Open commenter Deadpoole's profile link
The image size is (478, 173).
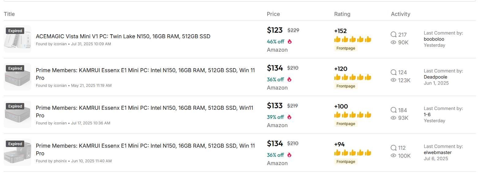(435, 77)
